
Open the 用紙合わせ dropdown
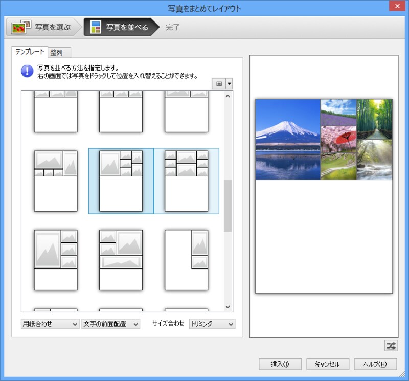[x=50, y=324]
